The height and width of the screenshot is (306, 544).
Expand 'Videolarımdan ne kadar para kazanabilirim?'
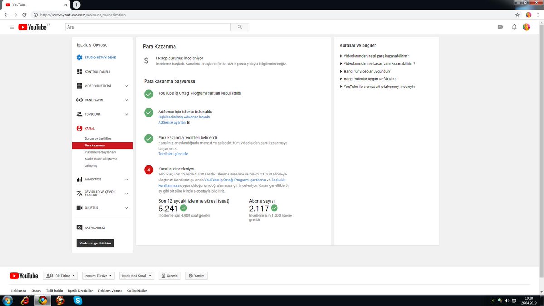[377, 63]
